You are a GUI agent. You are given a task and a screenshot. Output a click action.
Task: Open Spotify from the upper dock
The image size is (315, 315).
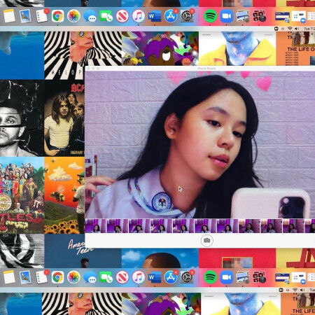tap(210, 16)
